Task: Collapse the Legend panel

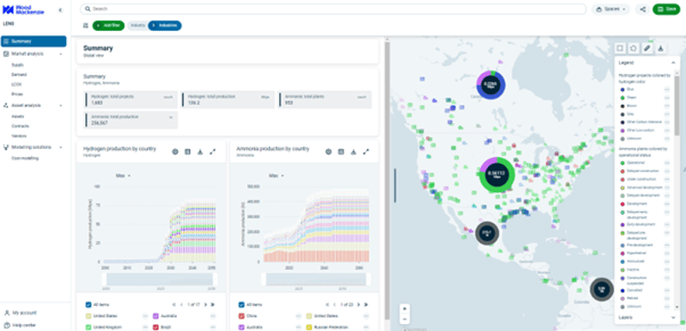Action: [673, 63]
